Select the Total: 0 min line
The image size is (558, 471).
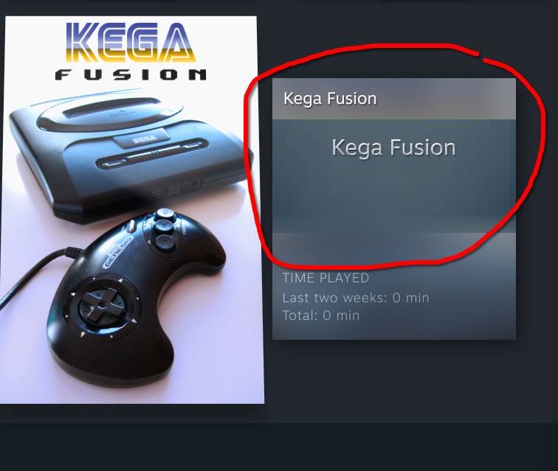(x=321, y=315)
